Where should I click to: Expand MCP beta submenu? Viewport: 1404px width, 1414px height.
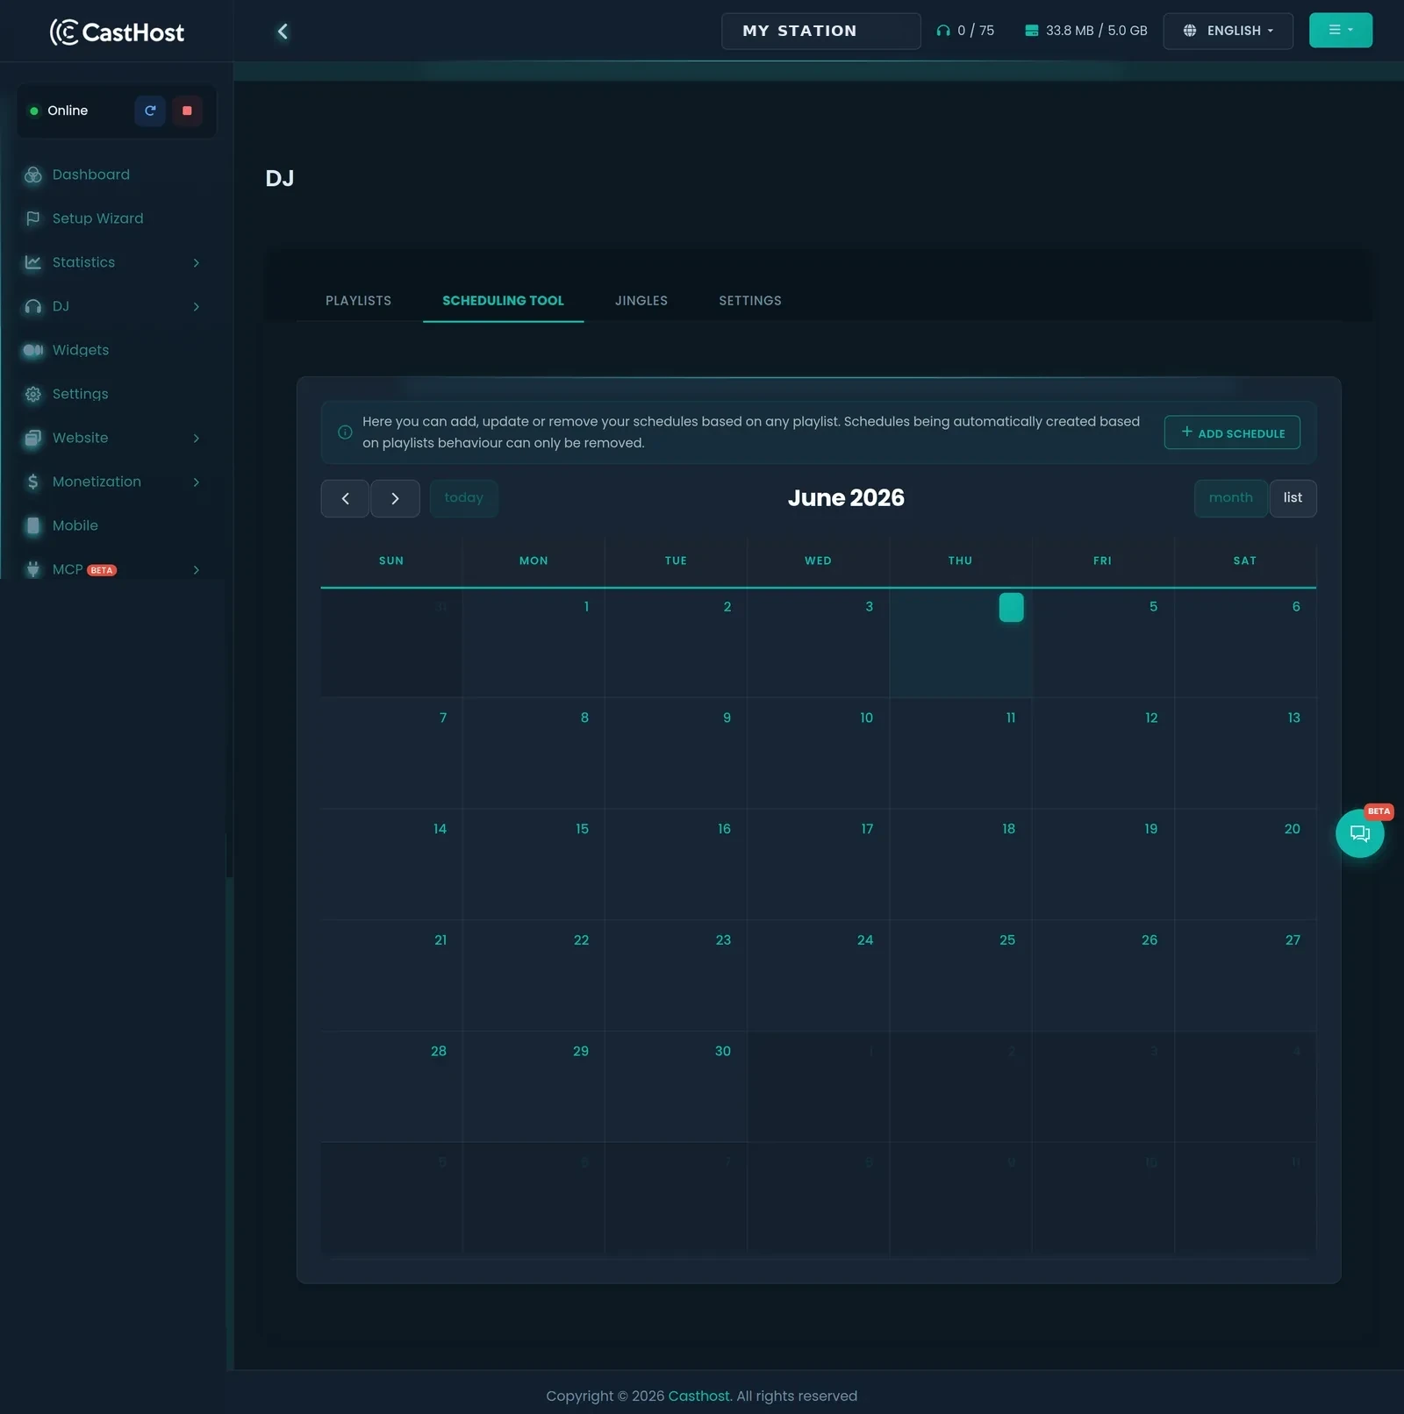pyautogui.click(x=196, y=569)
